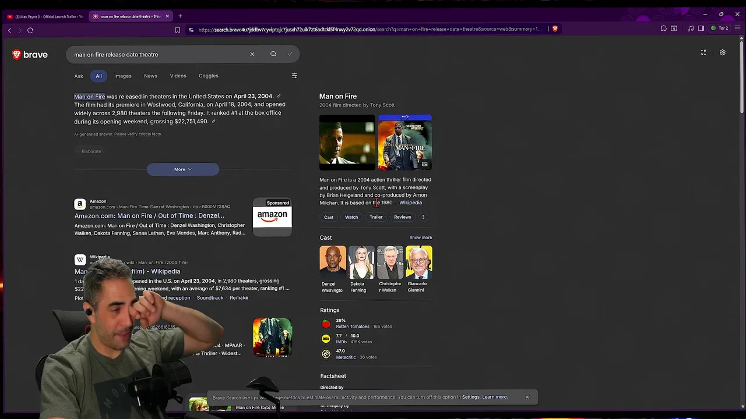Viewport: 746px width, 419px height.
Task: Toggle the browser sidebar panel icon
Action: point(701,28)
